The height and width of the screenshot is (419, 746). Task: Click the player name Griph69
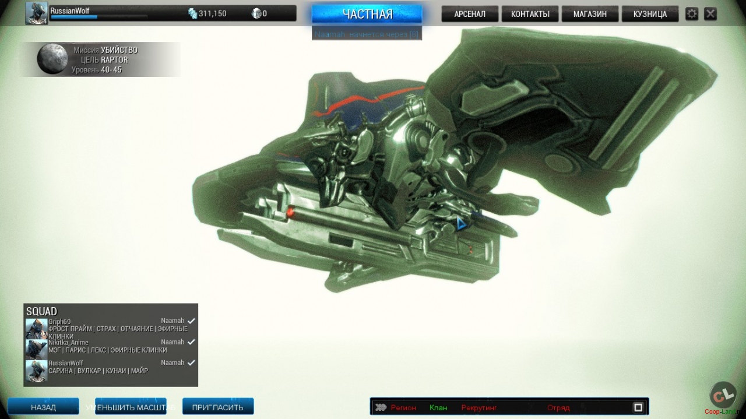coord(59,321)
